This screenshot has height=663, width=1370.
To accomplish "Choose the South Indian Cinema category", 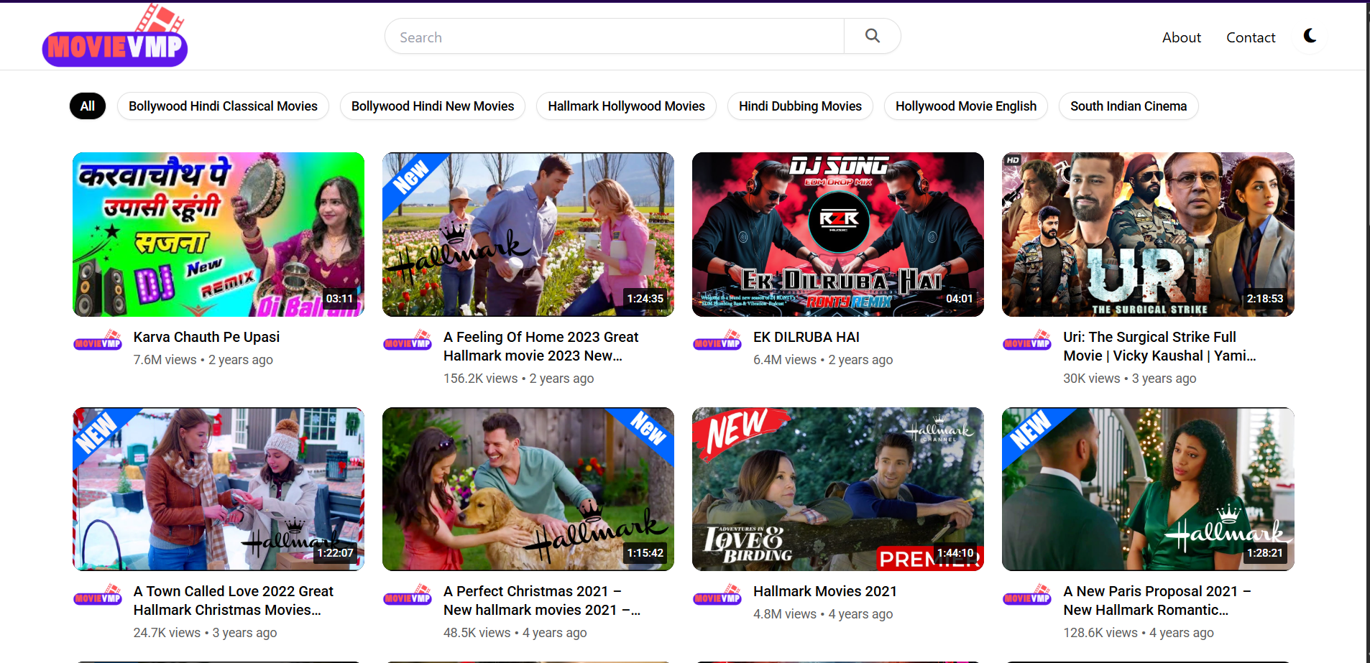I will 1128,106.
